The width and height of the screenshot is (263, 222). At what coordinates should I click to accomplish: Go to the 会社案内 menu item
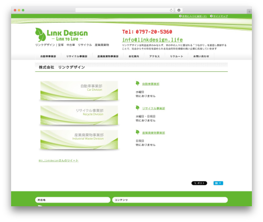[134, 56]
